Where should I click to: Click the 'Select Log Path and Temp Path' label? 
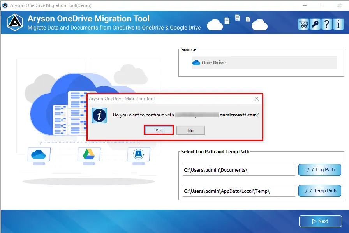coord(215,152)
